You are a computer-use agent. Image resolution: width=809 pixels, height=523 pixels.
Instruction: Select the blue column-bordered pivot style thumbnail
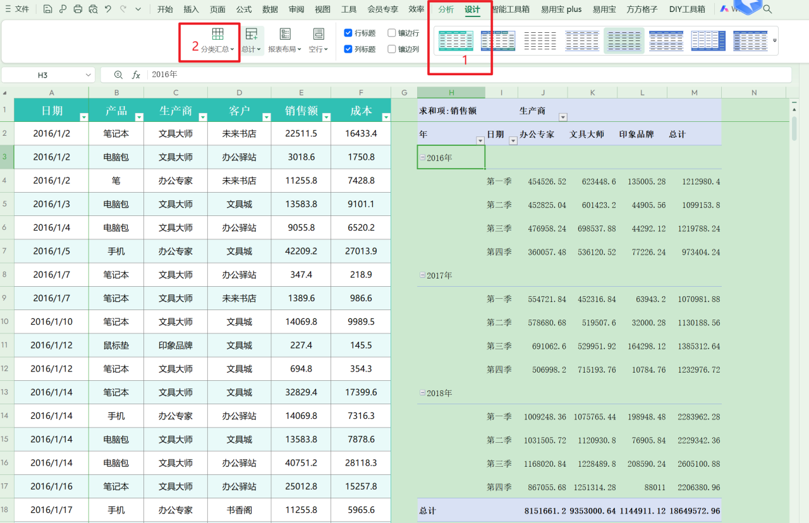click(x=708, y=40)
